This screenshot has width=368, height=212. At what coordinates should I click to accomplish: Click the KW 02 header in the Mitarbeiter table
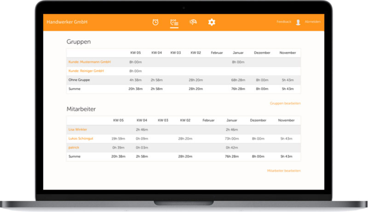tap(185, 120)
